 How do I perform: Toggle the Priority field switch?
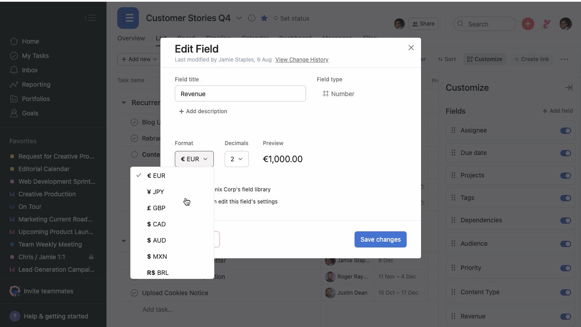pos(565,268)
